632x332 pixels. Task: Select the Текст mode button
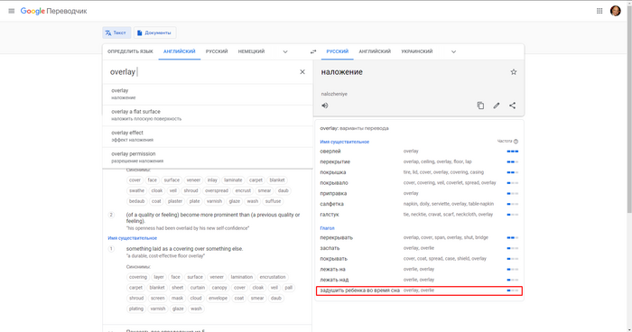pyautogui.click(x=116, y=32)
